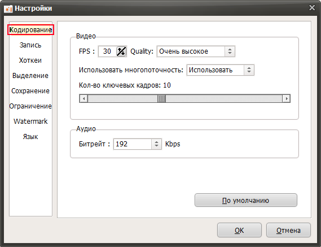Go to the Выделение tab

(x=30, y=76)
